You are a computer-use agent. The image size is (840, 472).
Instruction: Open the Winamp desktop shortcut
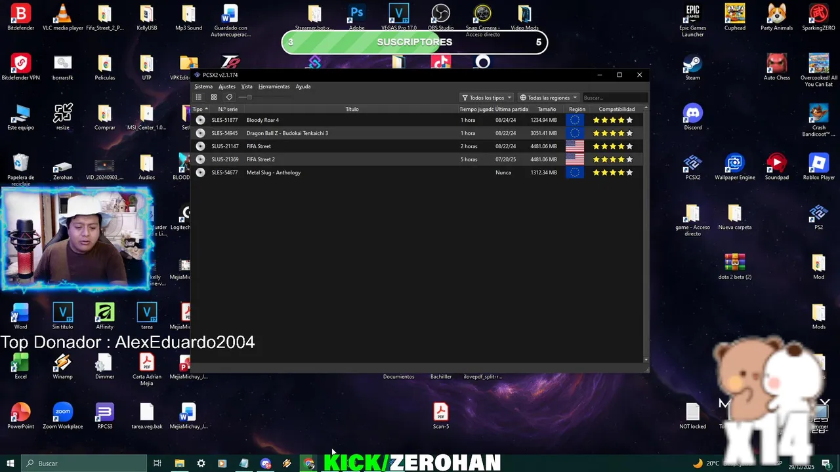click(62, 366)
